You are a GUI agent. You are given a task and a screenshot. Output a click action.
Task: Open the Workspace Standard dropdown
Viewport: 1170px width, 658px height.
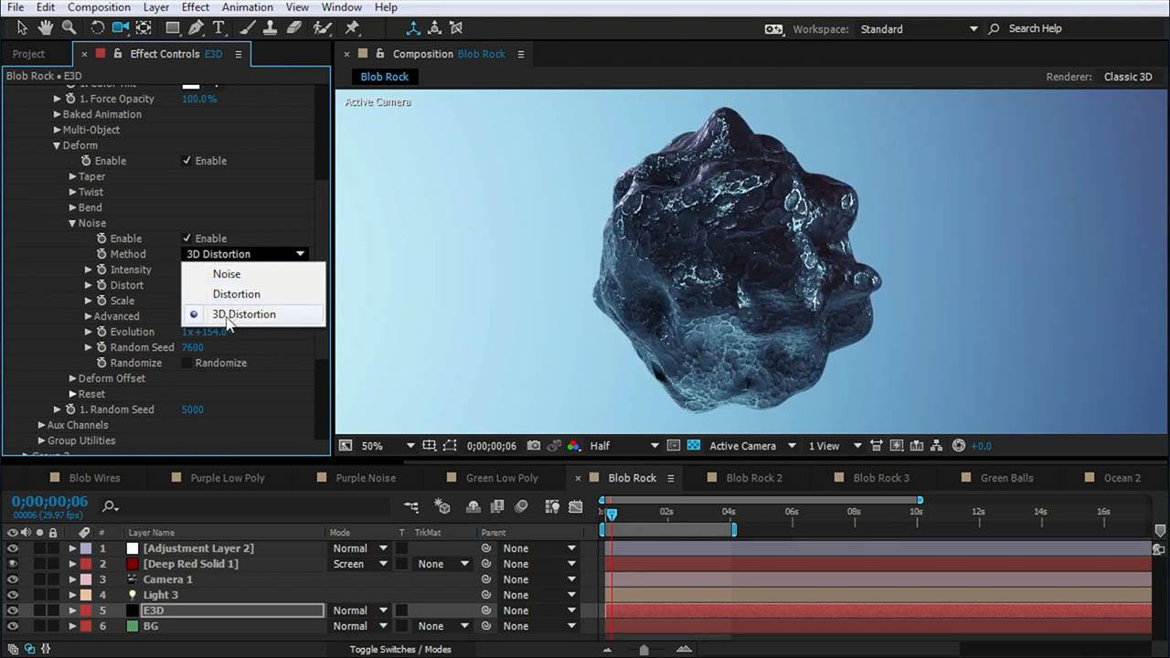(919, 29)
